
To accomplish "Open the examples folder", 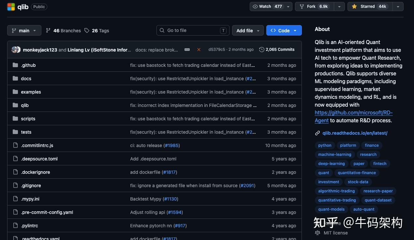I will click(x=31, y=92).
